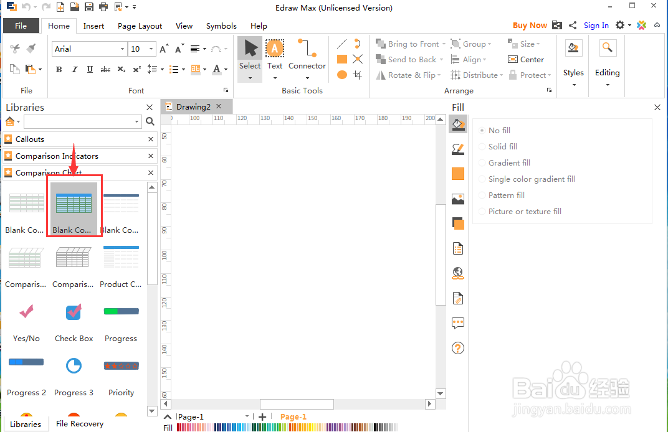The height and width of the screenshot is (432, 668).
Task: Click the library search input field
Action: tap(79, 122)
